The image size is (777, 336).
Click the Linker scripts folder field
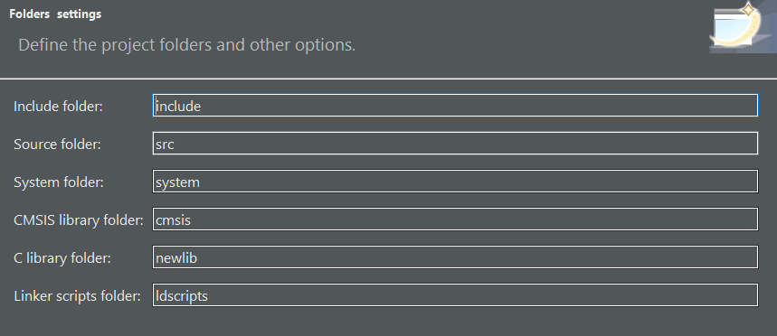[x=455, y=295]
